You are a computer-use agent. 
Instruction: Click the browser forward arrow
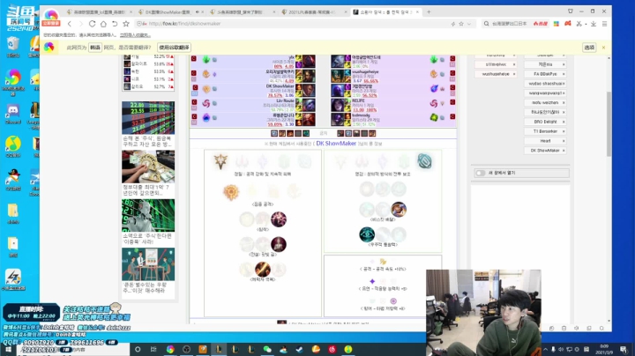pos(80,24)
